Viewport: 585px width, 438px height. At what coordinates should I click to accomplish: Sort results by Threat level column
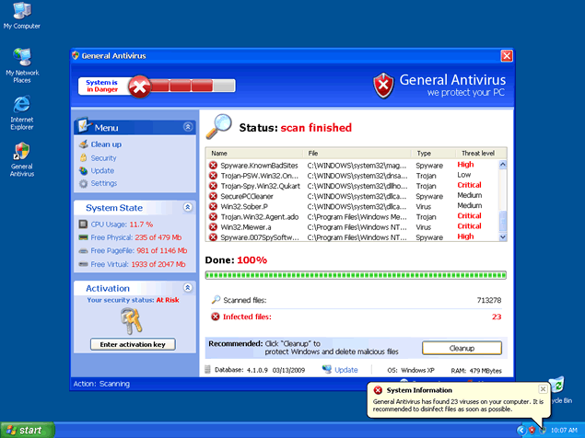(x=477, y=154)
